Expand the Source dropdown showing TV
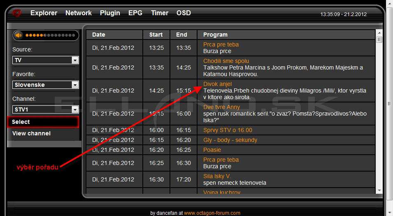This screenshot has width=393, height=216. pos(46,60)
